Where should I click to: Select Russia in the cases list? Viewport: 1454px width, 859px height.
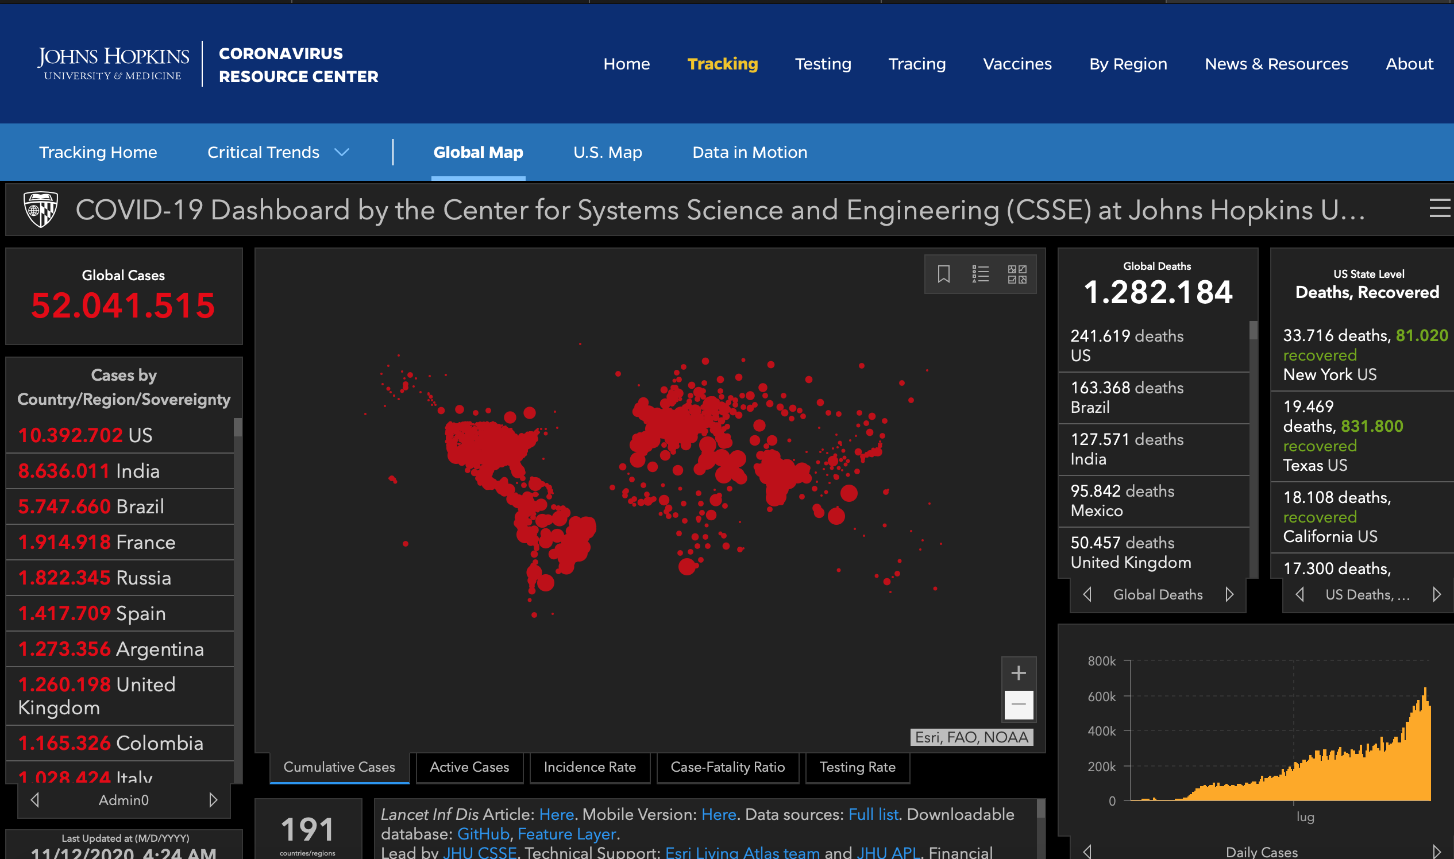point(120,578)
